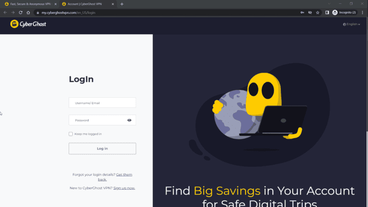Focus the Username/Email field

pos(103,103)
